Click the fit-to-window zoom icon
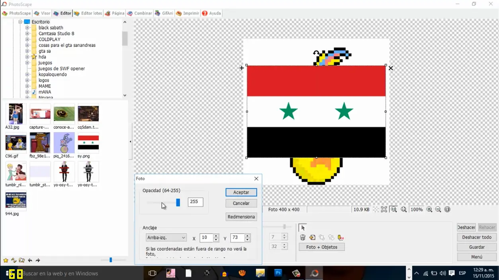Viewport: 499px width, 280px height. pyautogui.click(x=384, y=209)
